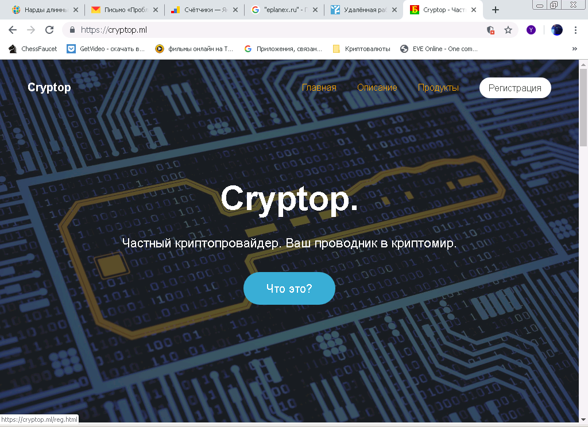Open the Продукты navigation link
Viewport: 588px width, 427px height.
pyautogui.click(x=438, y=87)
